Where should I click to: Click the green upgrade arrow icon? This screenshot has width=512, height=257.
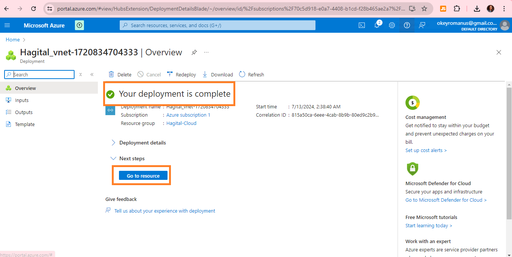79,25
